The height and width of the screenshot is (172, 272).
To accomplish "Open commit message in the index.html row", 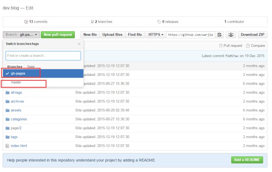I will (102, 146).
